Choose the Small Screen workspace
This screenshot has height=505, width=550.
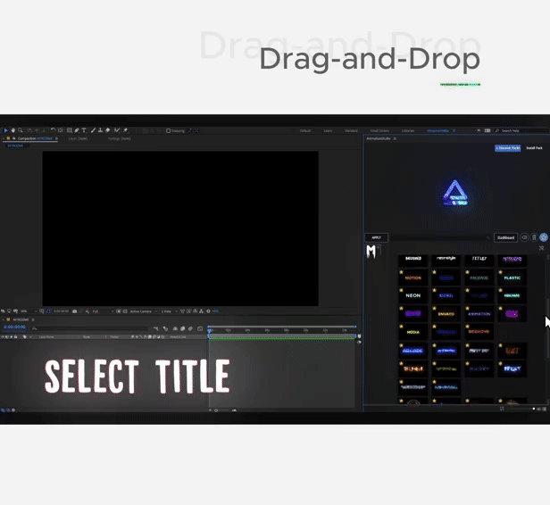(x=379, y=131)
